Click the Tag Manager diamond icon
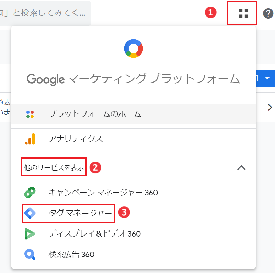Image resolution: width=275 pixels, height=273 pixels. tap(30, 213)
